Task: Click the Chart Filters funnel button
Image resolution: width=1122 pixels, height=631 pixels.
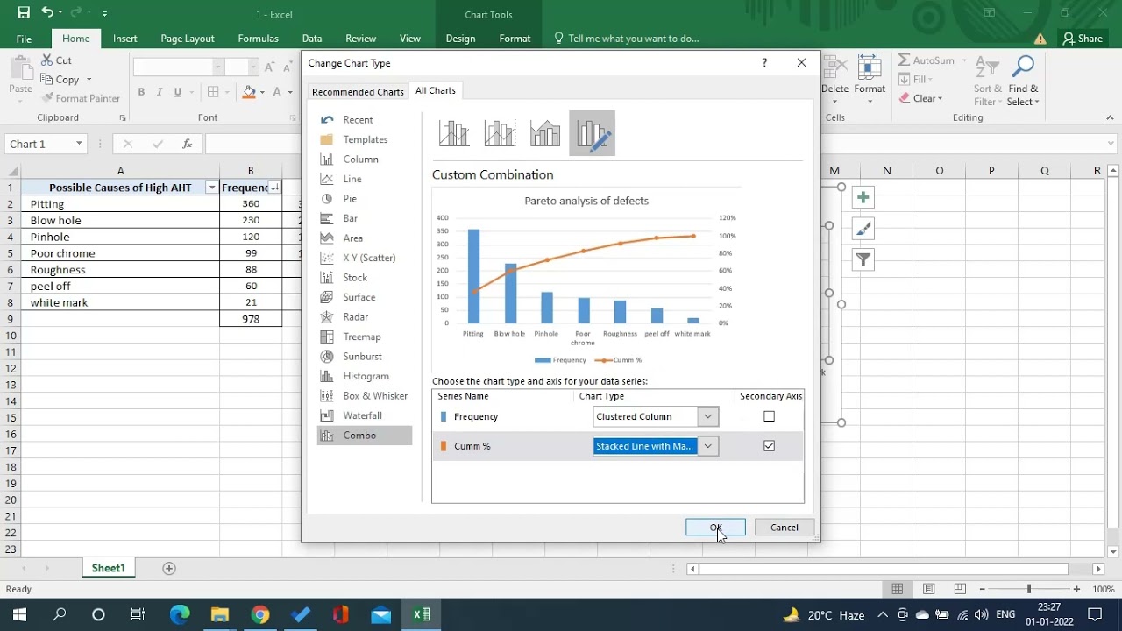Action: (863, 259)
